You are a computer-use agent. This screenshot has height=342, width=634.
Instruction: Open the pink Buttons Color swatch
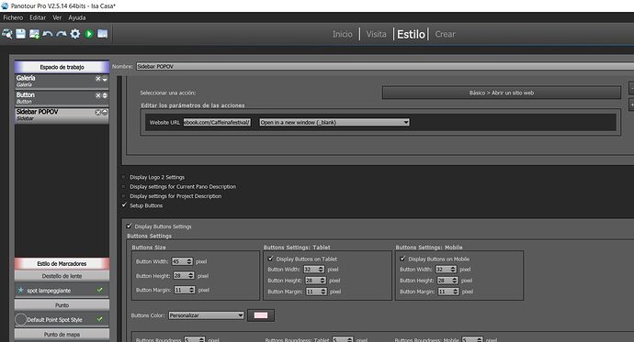coord(260,315)
